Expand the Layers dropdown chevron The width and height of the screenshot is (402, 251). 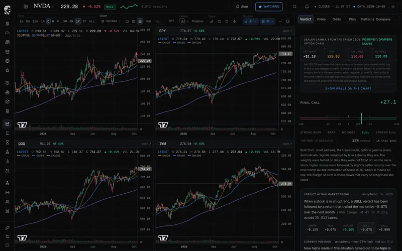[x=187, y=21]
